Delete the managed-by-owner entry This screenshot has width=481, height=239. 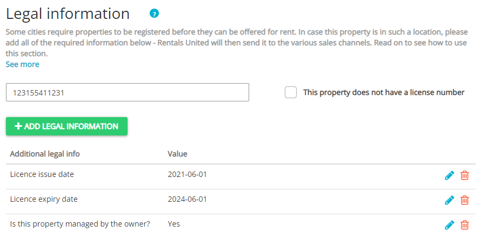464,225
